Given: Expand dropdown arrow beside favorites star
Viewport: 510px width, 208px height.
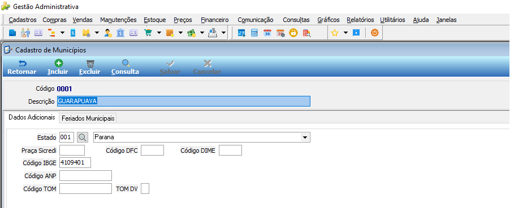Looking at the screenshot, I should tap(345, 33).
